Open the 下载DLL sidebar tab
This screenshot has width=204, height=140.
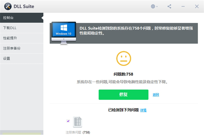click(22, 28)
